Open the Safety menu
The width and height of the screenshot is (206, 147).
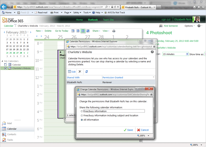[x=77, y=13]
